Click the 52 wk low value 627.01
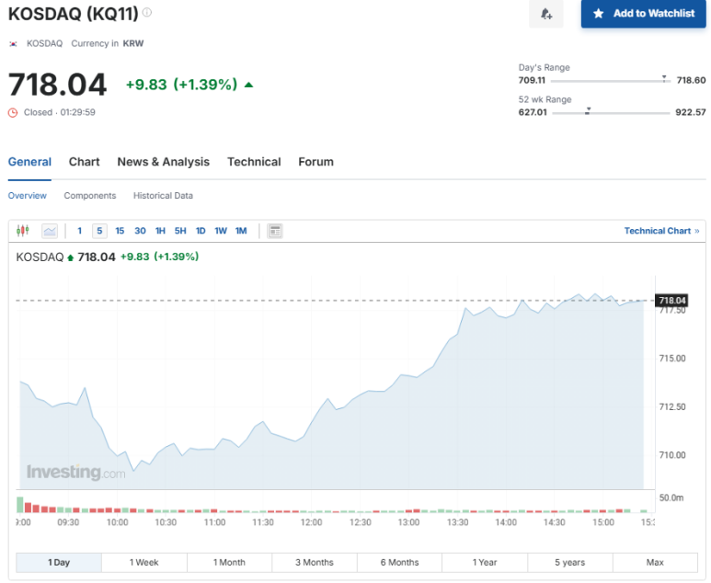 [x=533, y=112]
